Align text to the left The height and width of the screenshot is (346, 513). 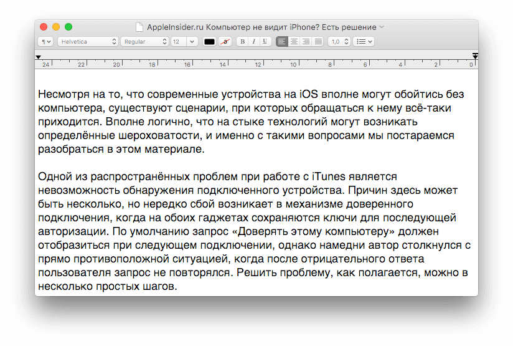tap(282, 42)
